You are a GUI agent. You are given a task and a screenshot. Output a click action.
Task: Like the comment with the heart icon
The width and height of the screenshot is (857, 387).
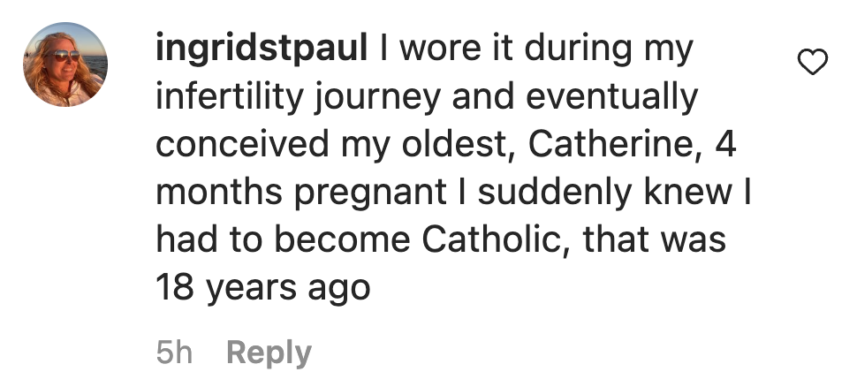pos(812,62)
